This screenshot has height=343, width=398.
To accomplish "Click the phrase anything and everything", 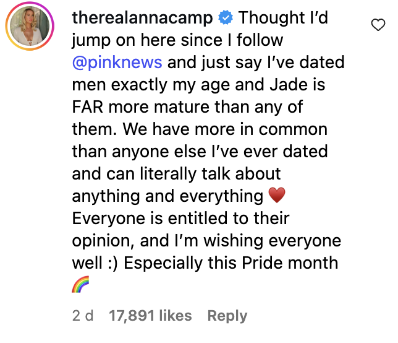I will point(167,196).
